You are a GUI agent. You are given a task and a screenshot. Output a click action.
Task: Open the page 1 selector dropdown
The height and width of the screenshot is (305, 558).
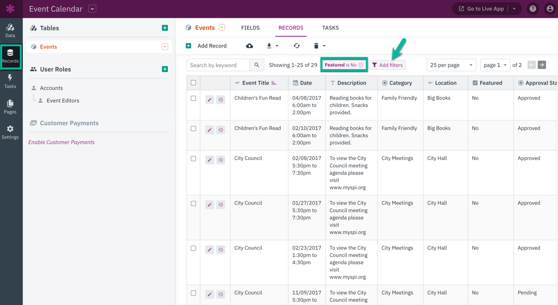[x=495, y=65]
